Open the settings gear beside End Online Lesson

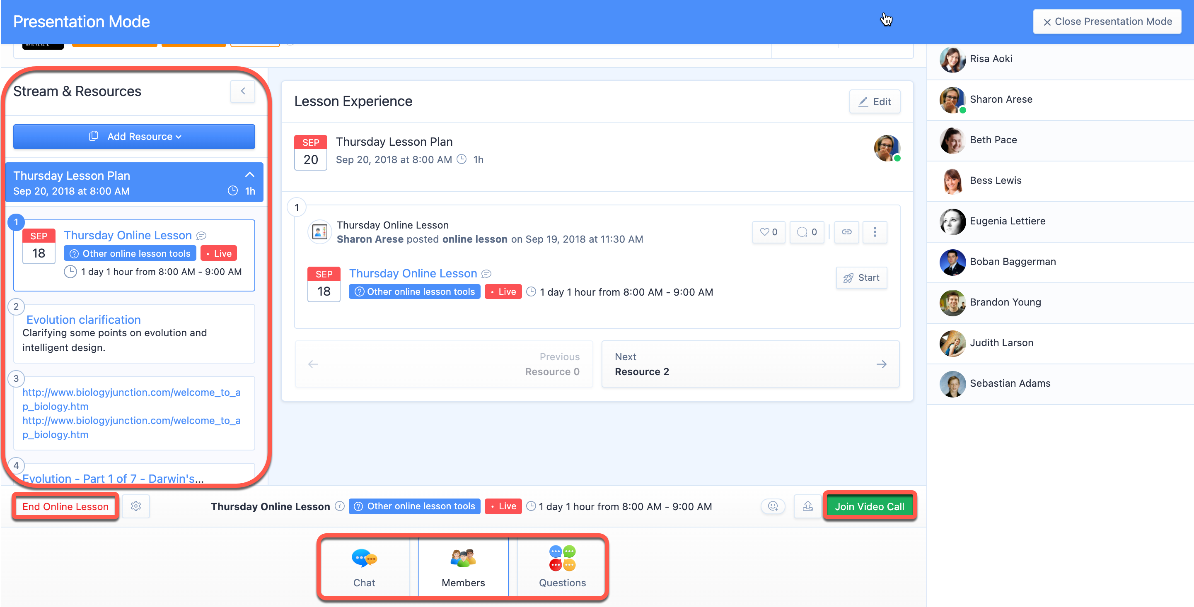[x=136, y=506]
